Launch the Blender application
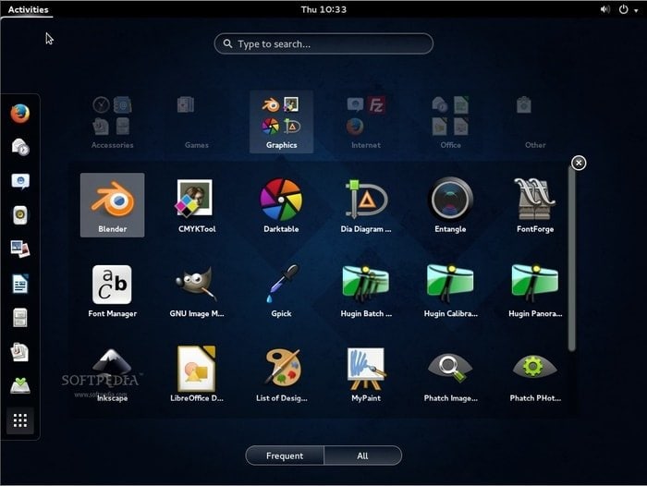 click(112, 205)
